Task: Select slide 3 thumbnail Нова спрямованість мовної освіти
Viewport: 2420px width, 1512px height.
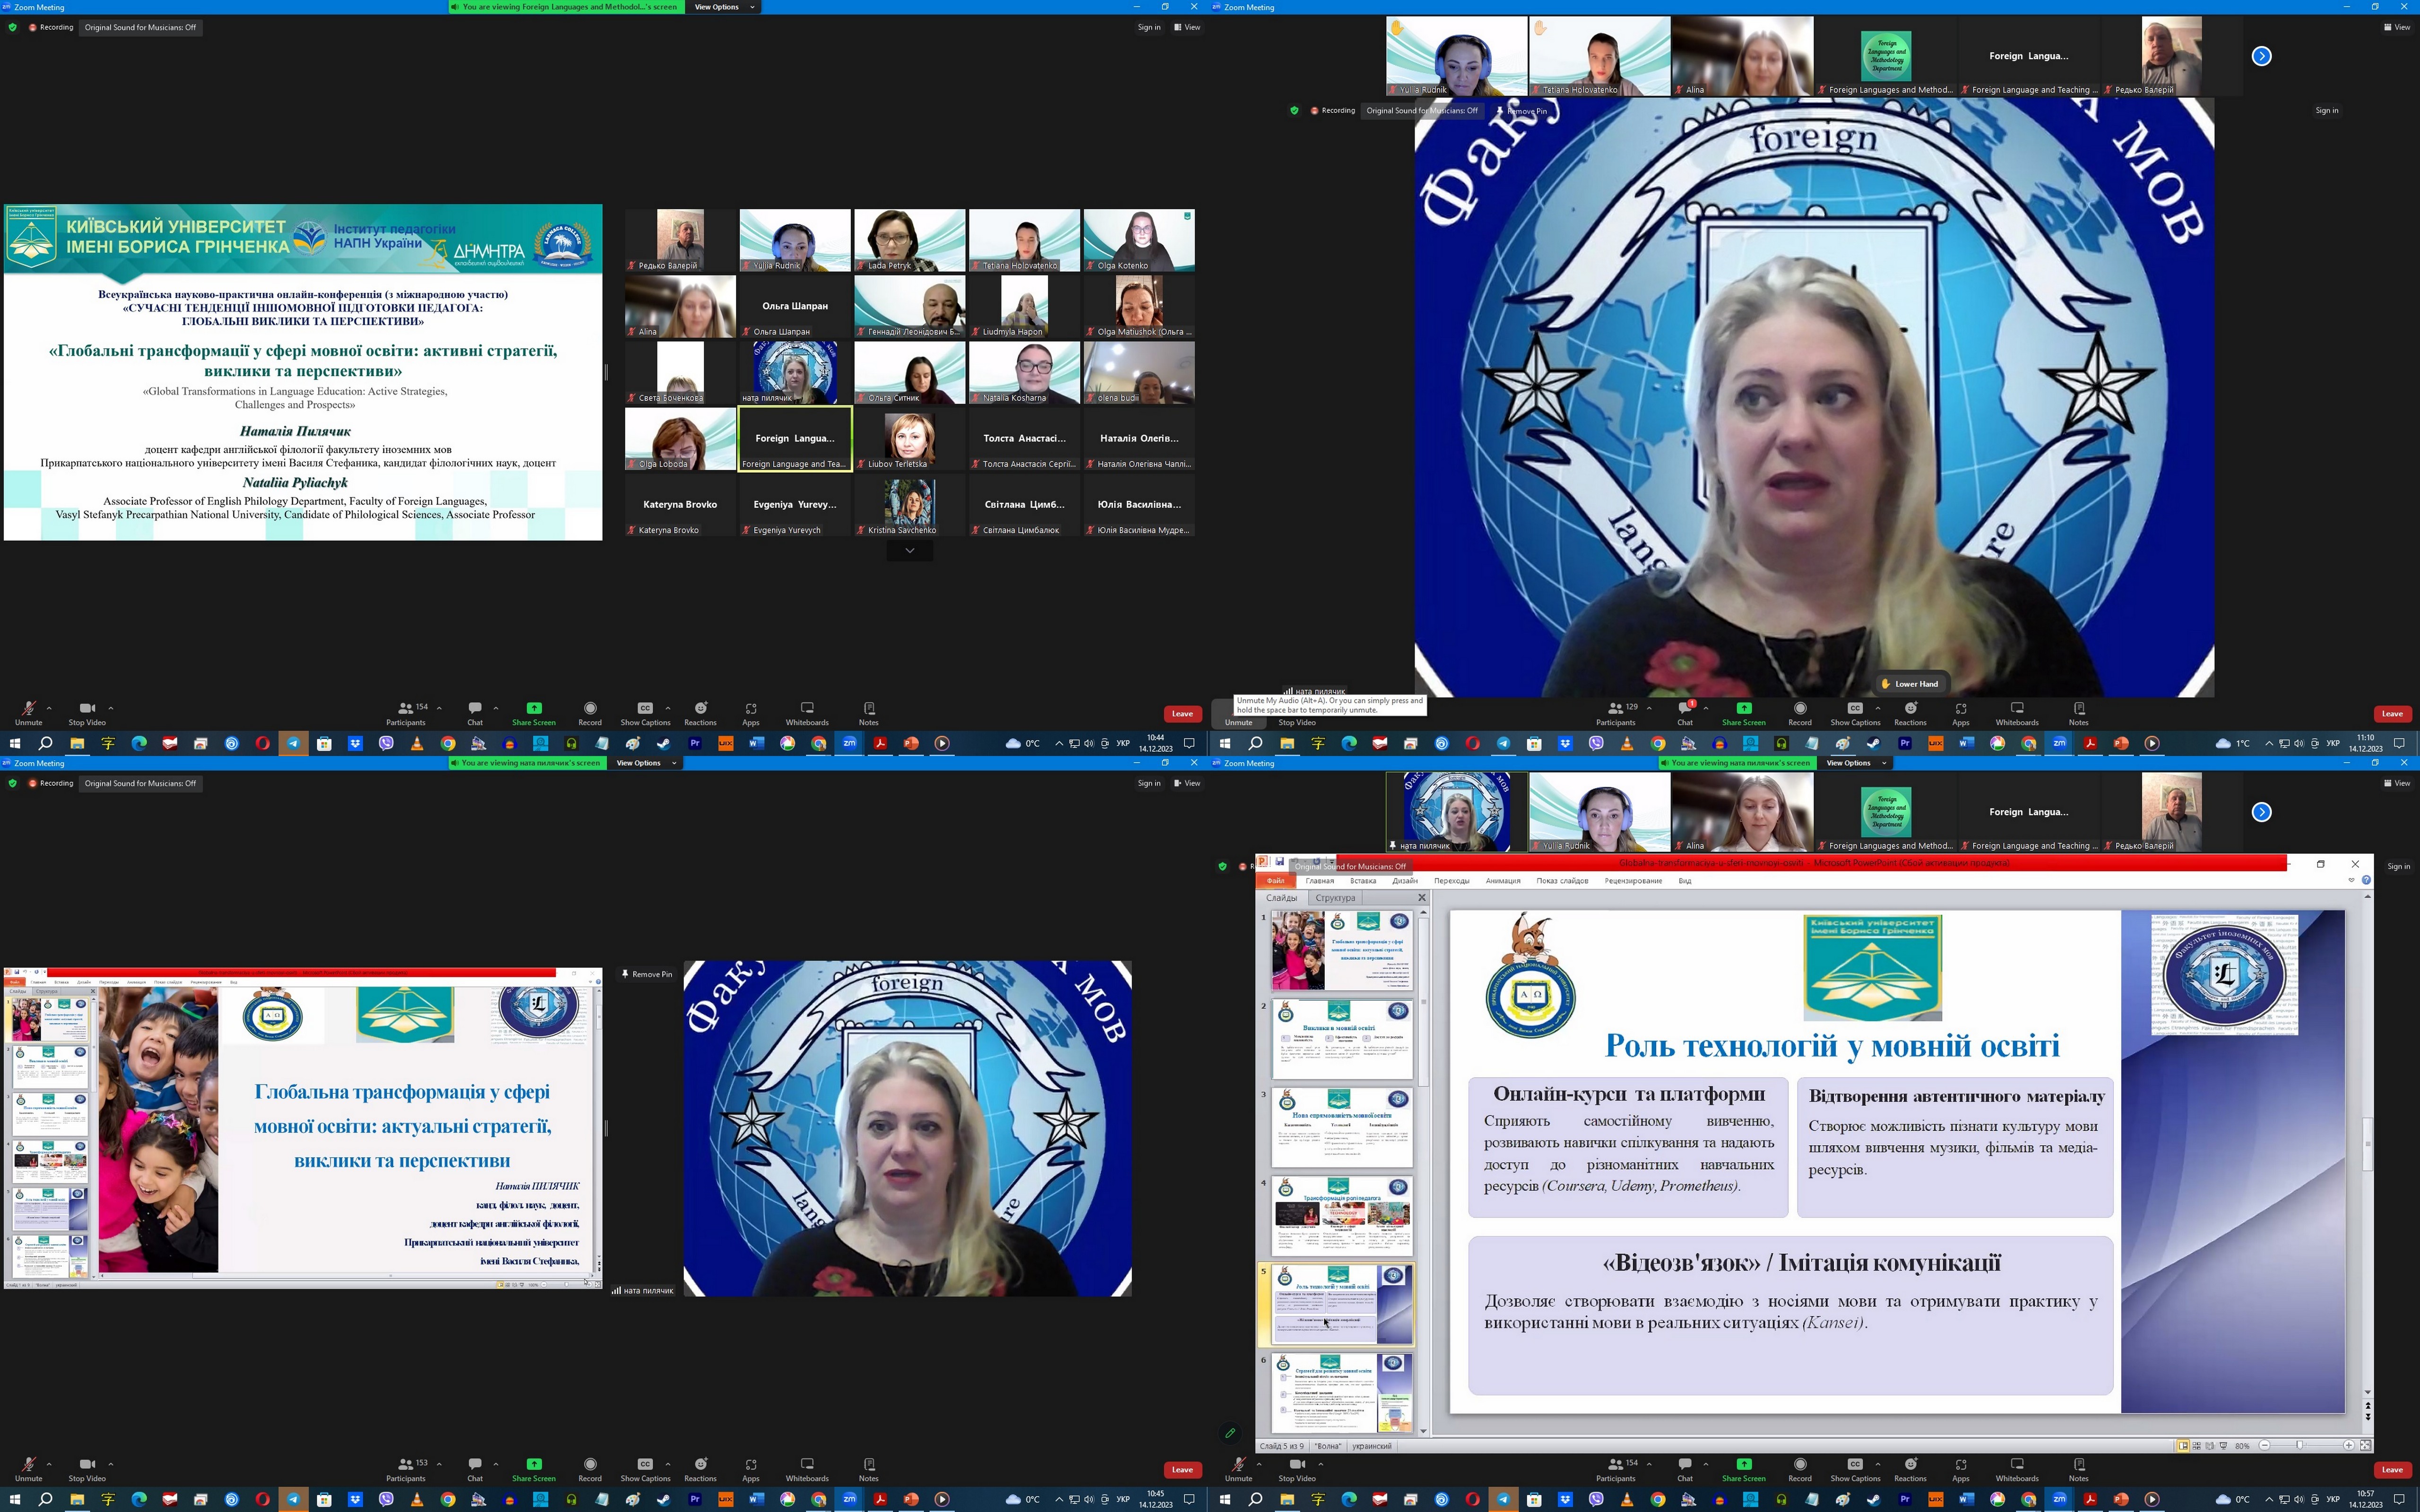Action: [1341, 1127]
